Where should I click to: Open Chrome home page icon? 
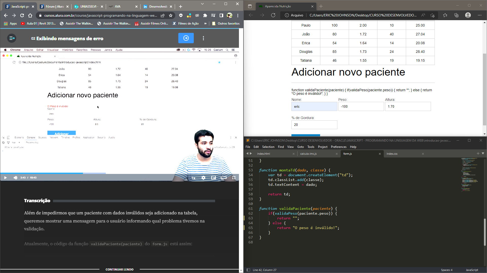(x=30, y=15)
